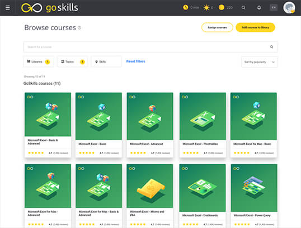
Task: Open Microsoft Excel for Mac - Basic thumbnail
Action: [253, 116]
